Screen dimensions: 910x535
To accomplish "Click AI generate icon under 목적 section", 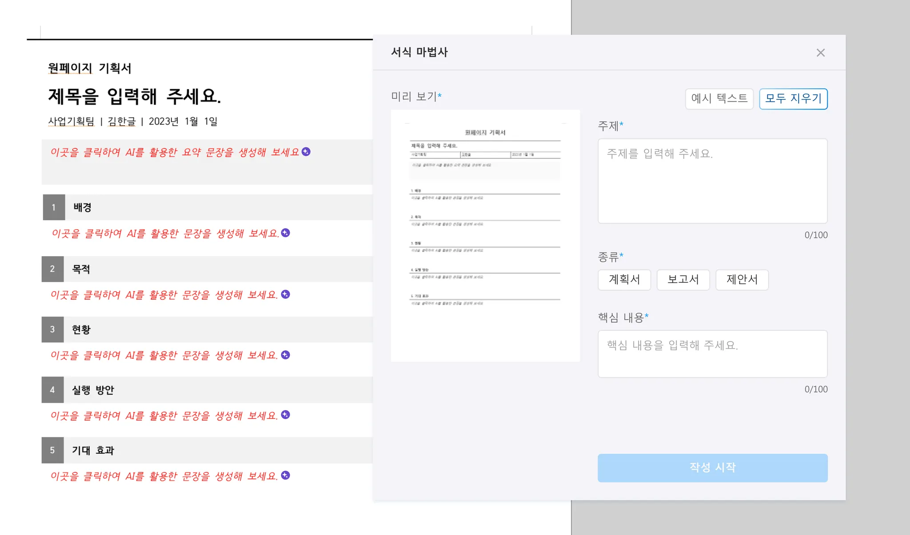I will pyautogui.click(x=286, y=294).
